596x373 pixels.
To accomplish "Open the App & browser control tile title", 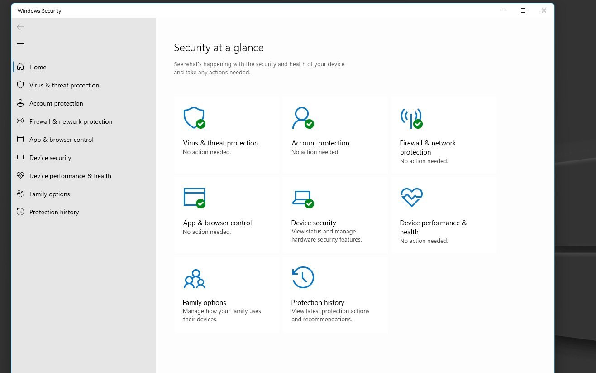I will (217, 223).
